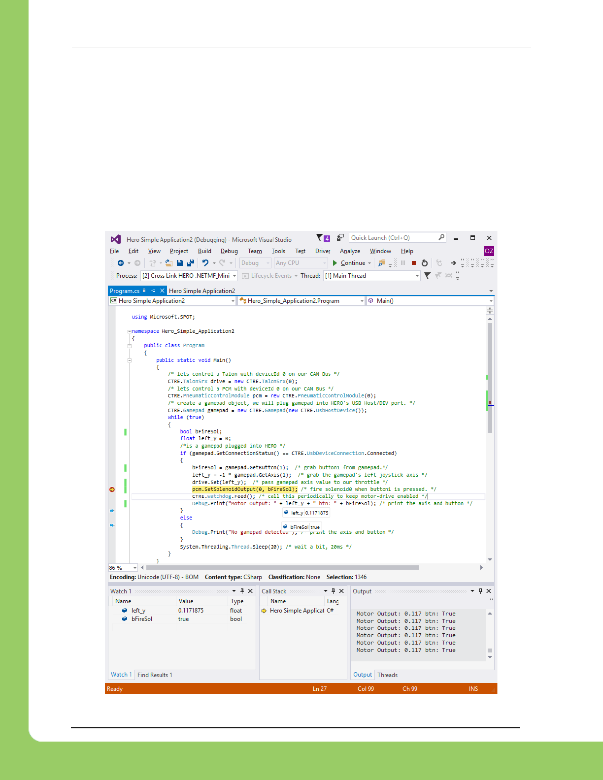Collapse the public class Program block
Image resolution: width=603 pixels, height=780 pixels.
(x=130, y=346)
